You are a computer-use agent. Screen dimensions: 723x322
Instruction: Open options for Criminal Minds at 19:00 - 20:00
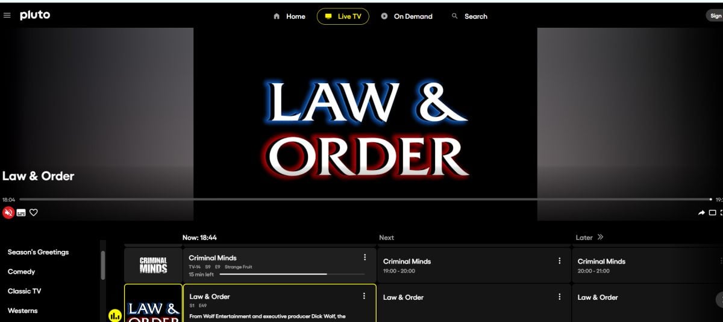(x=559, y=261)
